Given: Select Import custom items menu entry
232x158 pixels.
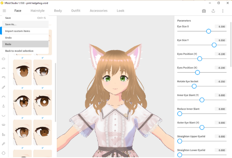Looking at the screenshot, I should click(25, 31).
